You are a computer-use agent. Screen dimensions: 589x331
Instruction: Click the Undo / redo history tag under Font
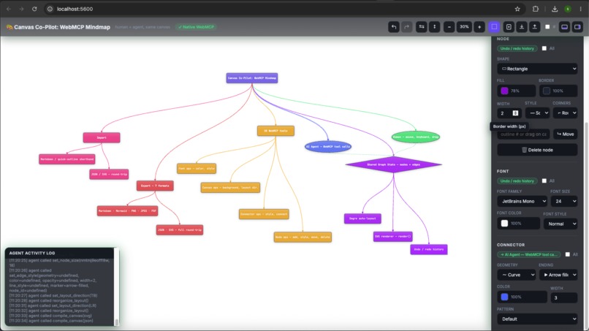[517, 181]
